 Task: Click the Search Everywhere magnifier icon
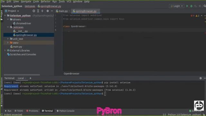pyautogui.click(x=205, y=6)
